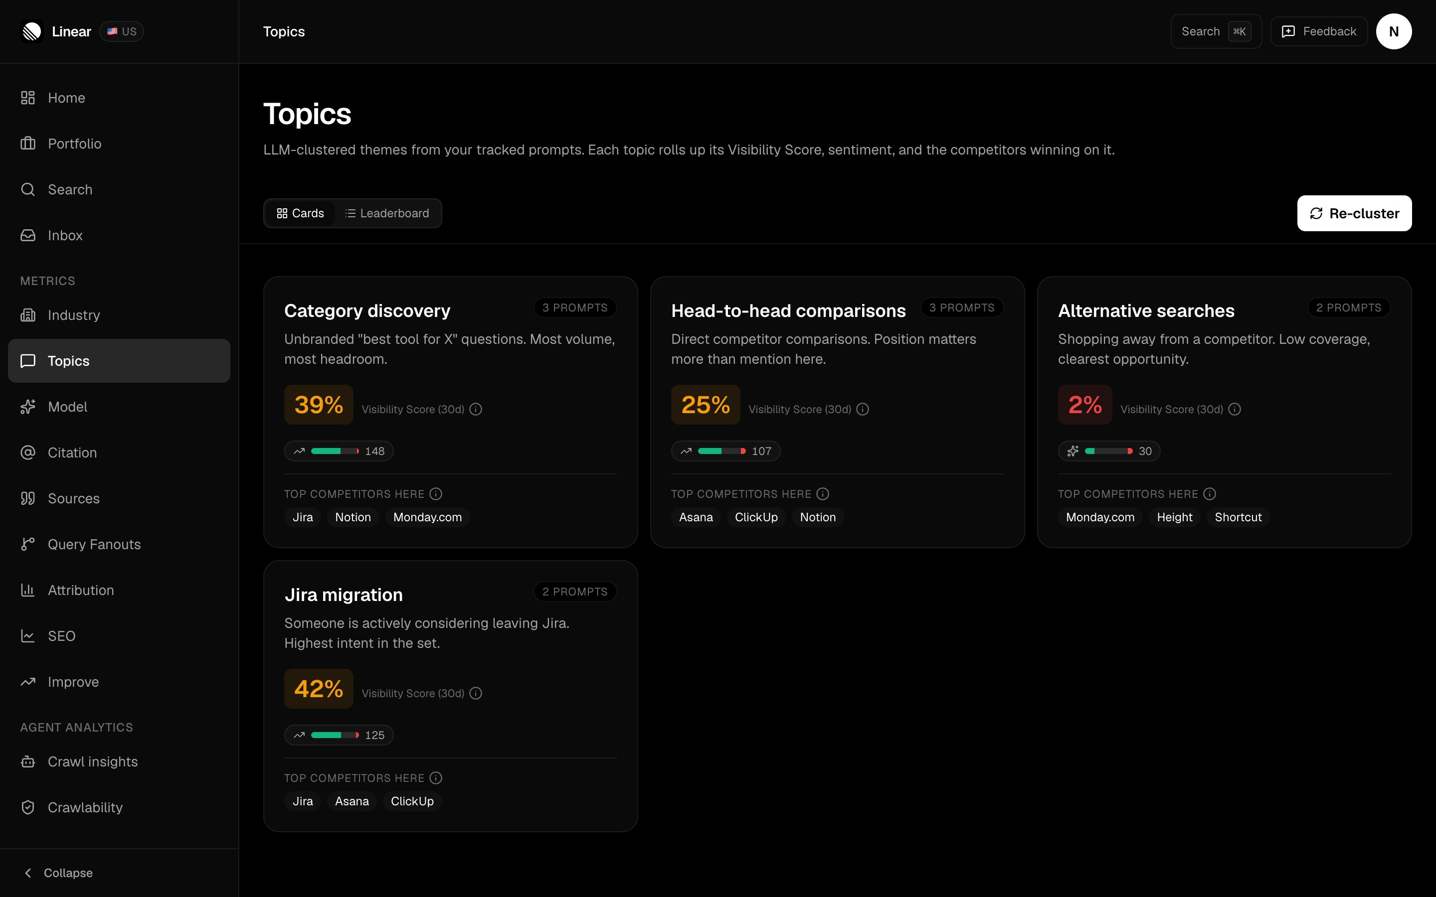Click Visibility Score info icon on Jira migration
Screen dimensions: 1436x897
click(476, 694)
